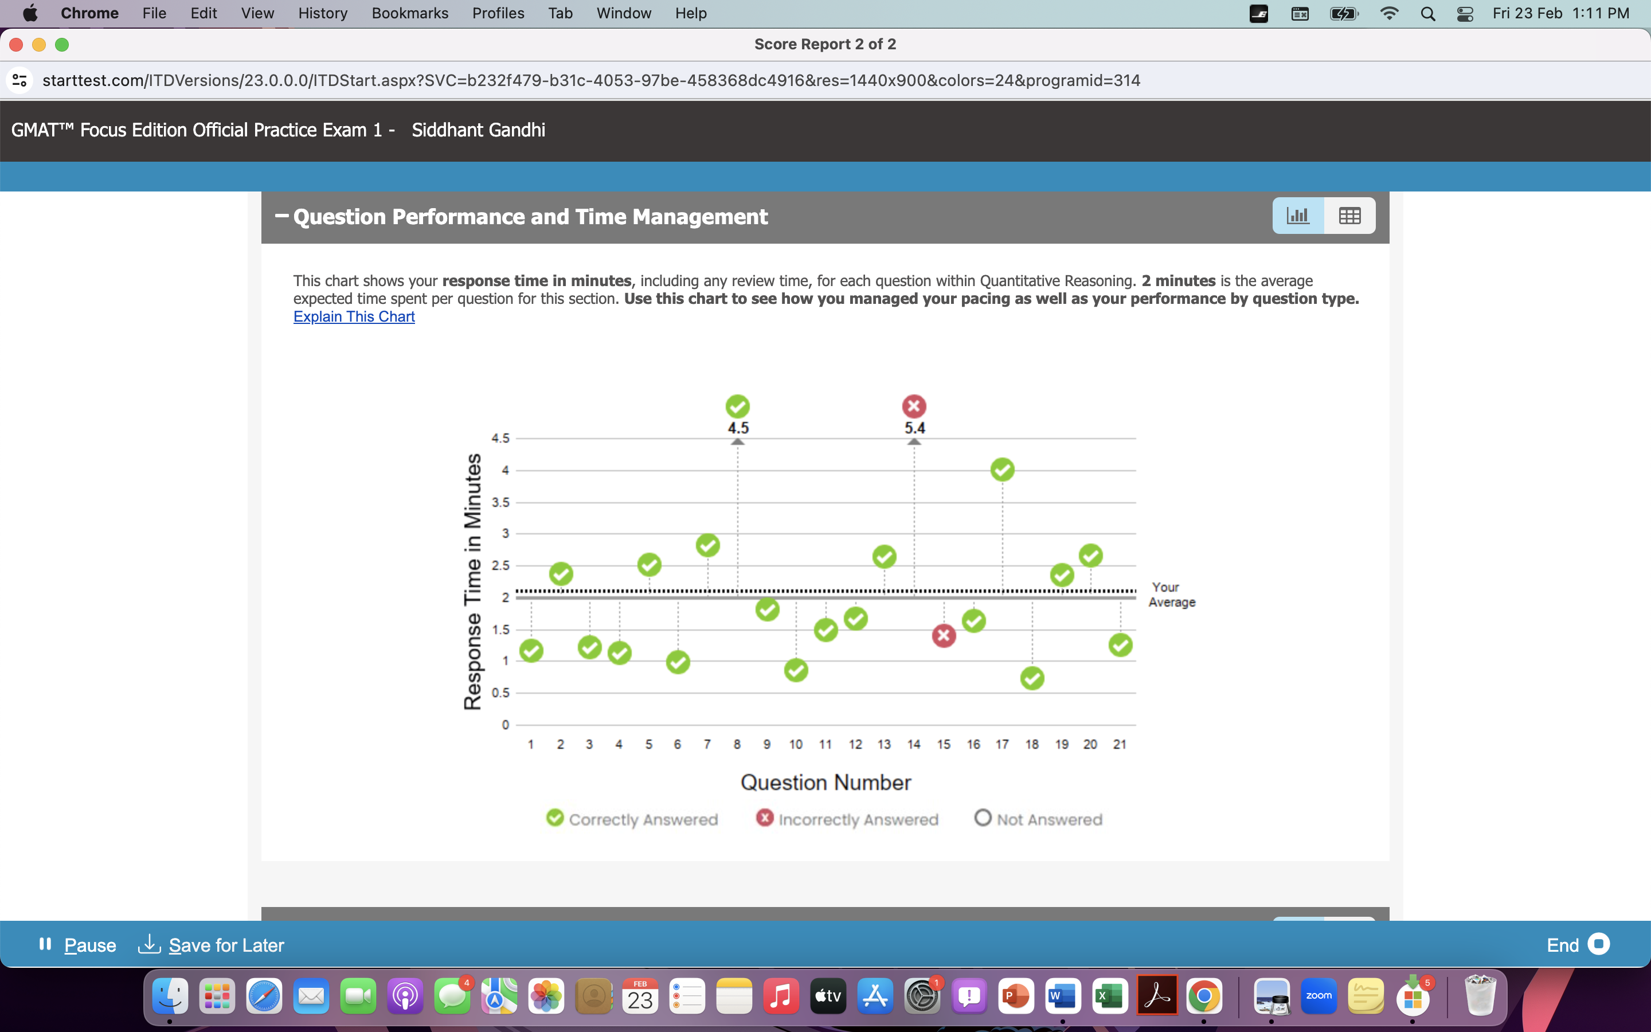This screenshot has width=1651, height=1032.
Task: Collapse Question Performance and Time Management section
Action: [281, 216]
